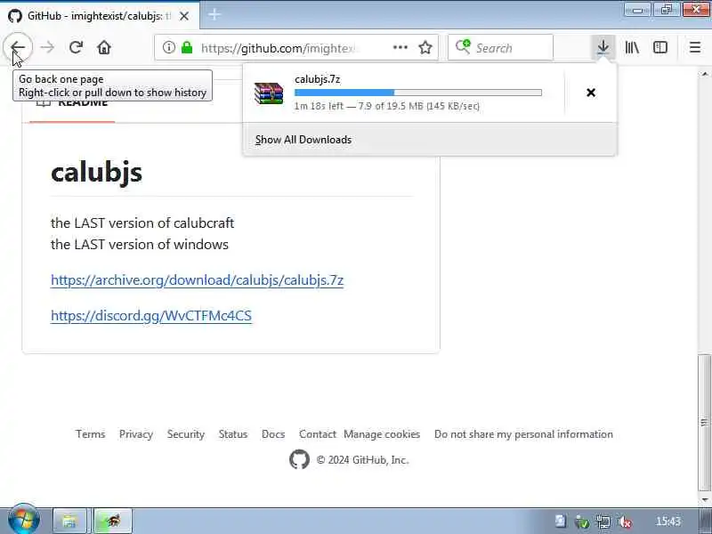Open the Firefox hamburger menu
The image size is (712, 534).
[x=695, y=47]
